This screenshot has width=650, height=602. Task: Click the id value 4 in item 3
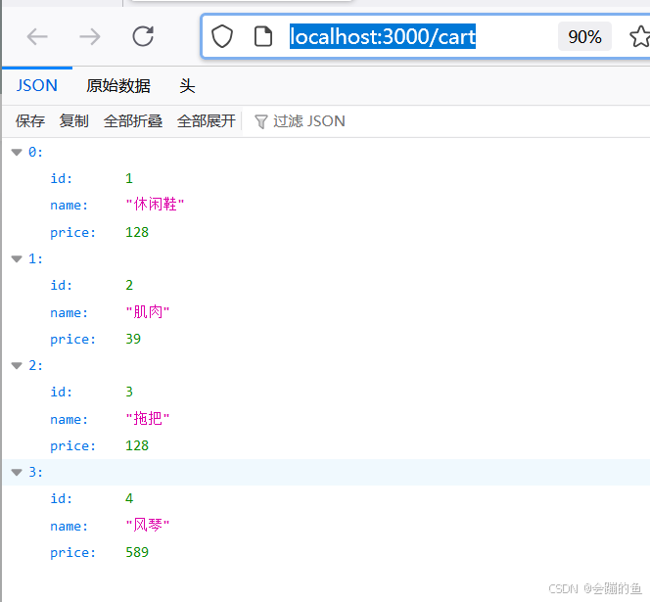click(x=129, y=498)
